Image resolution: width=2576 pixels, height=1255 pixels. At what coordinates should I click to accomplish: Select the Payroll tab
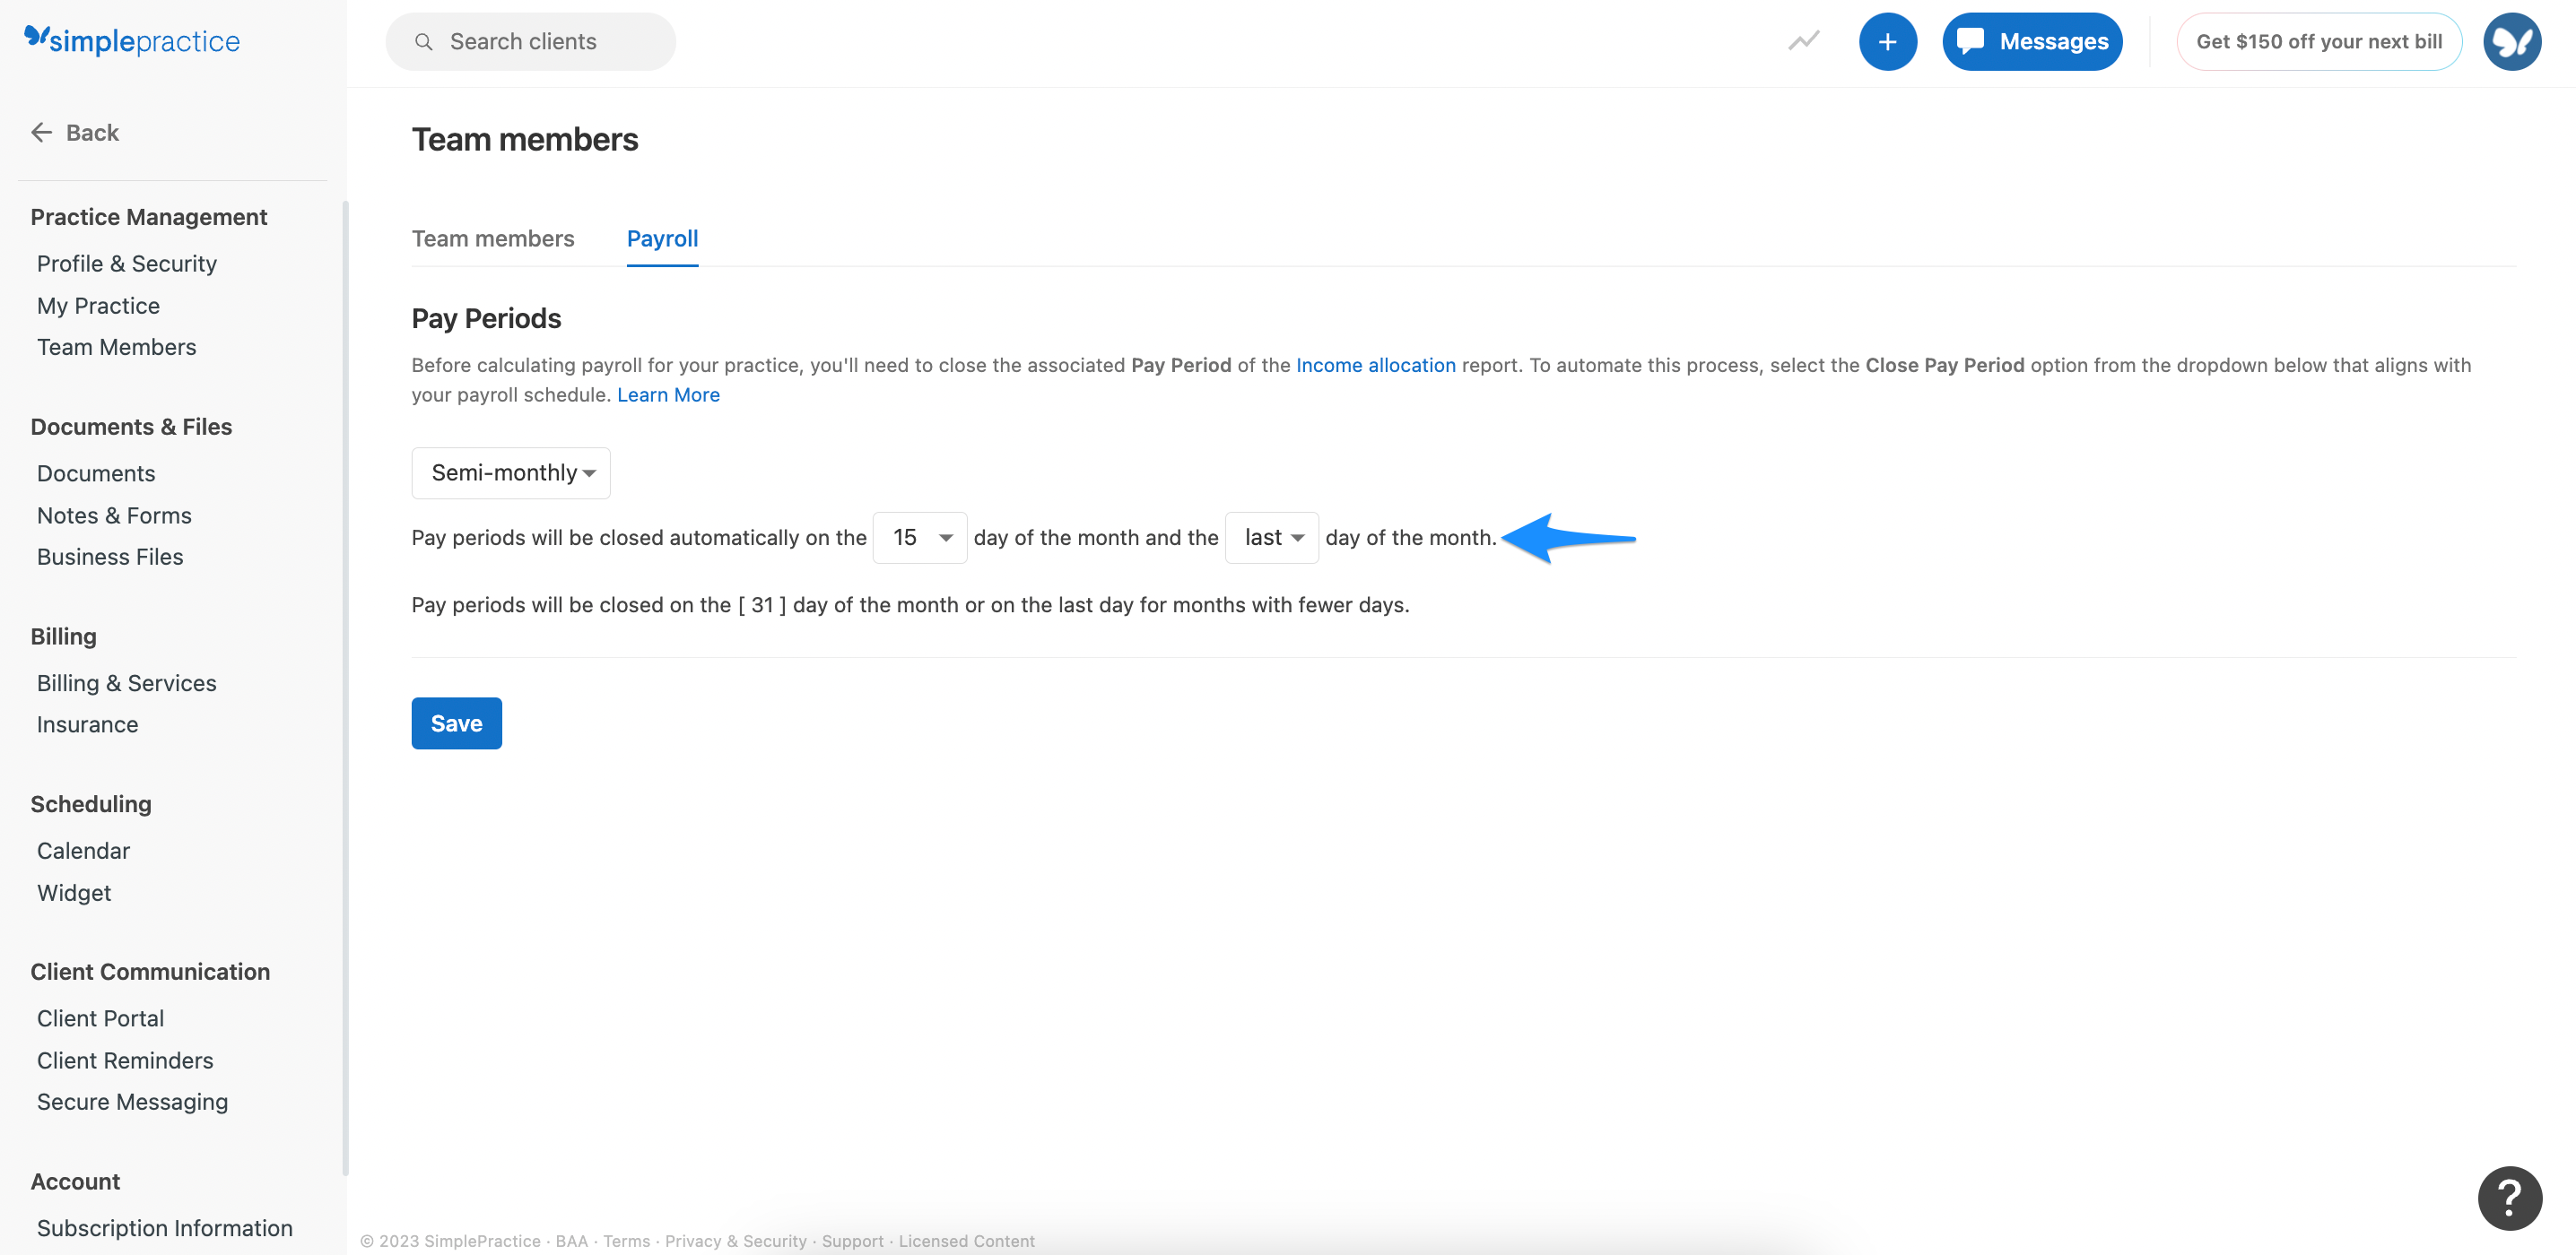coord(662,238)
